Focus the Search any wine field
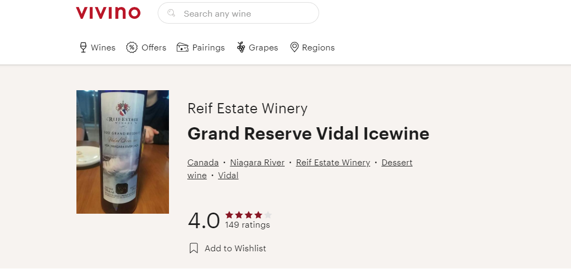Viewport: 571px width, 269px height. [245, 13]
